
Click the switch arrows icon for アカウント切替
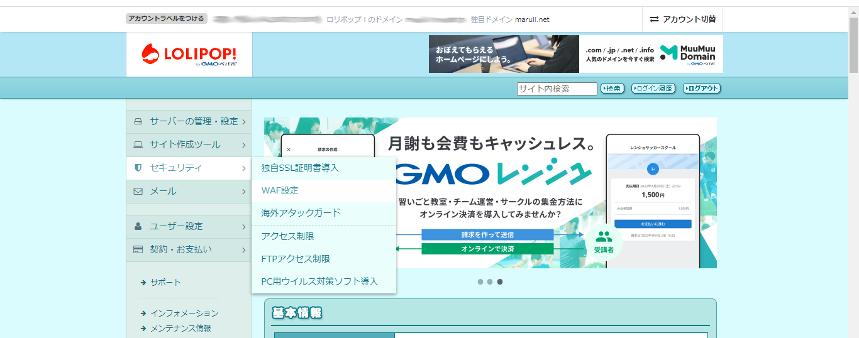click(x=654, y=19)
